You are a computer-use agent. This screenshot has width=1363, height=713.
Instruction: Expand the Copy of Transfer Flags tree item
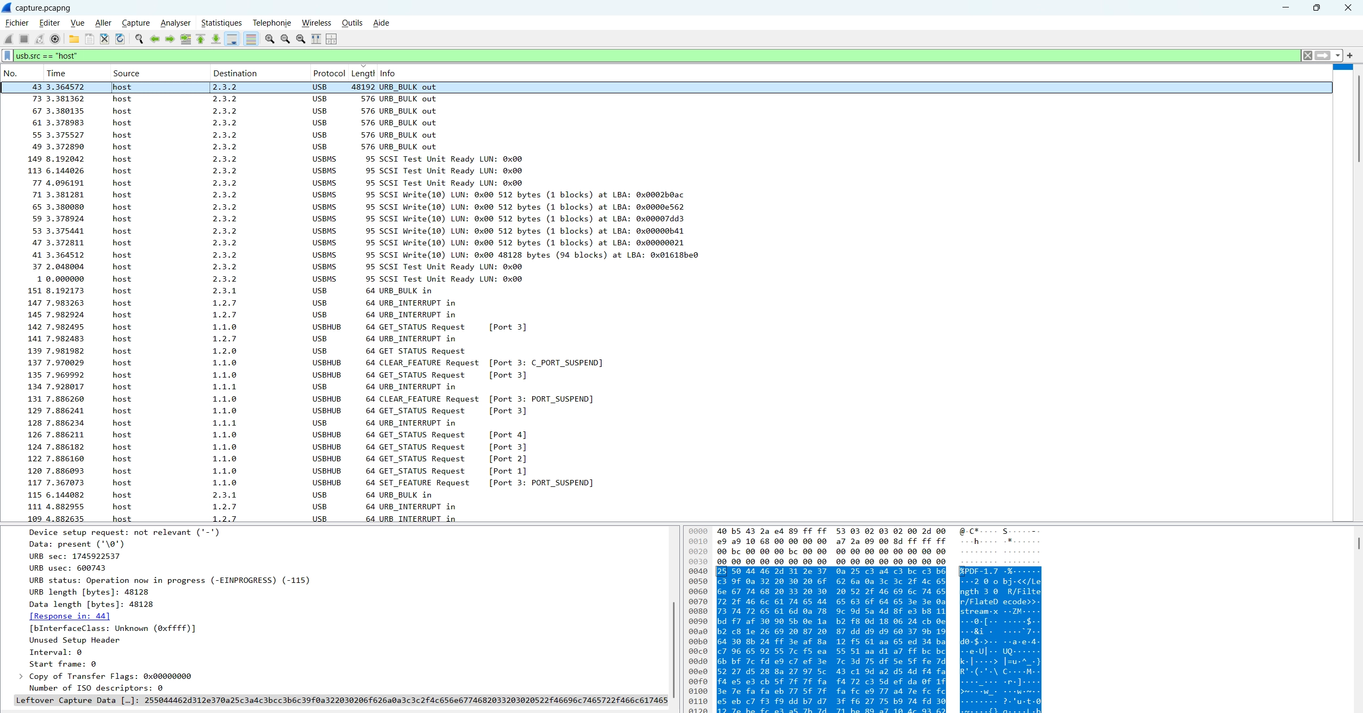click(x=21, y=676)
